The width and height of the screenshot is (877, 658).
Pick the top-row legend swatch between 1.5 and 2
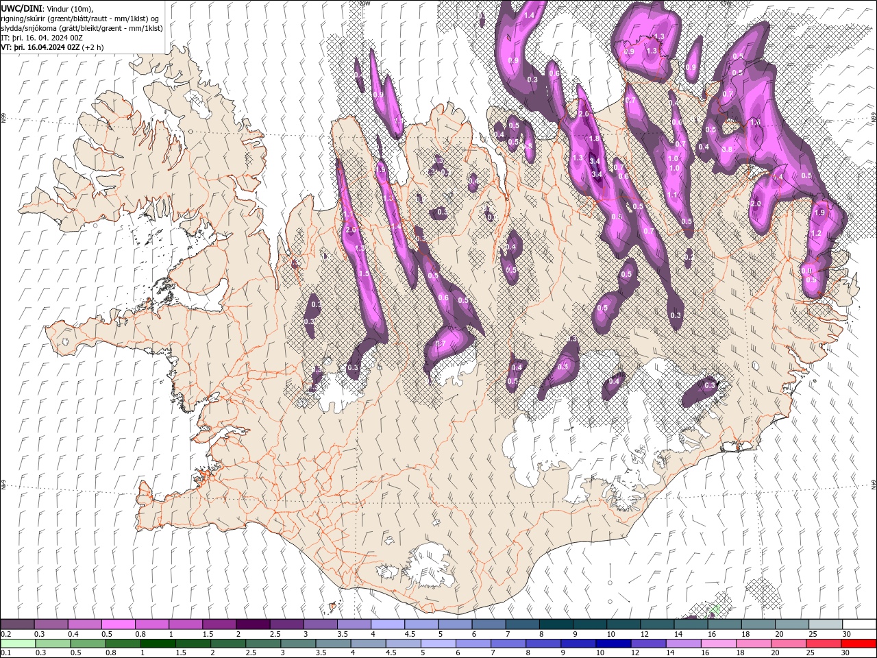pos(219,624)
